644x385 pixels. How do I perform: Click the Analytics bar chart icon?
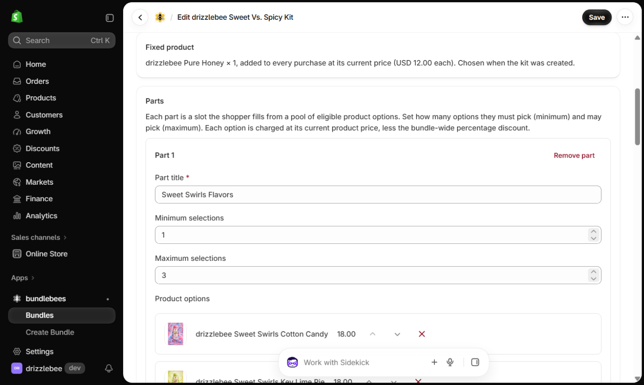(x=17, y=215)
